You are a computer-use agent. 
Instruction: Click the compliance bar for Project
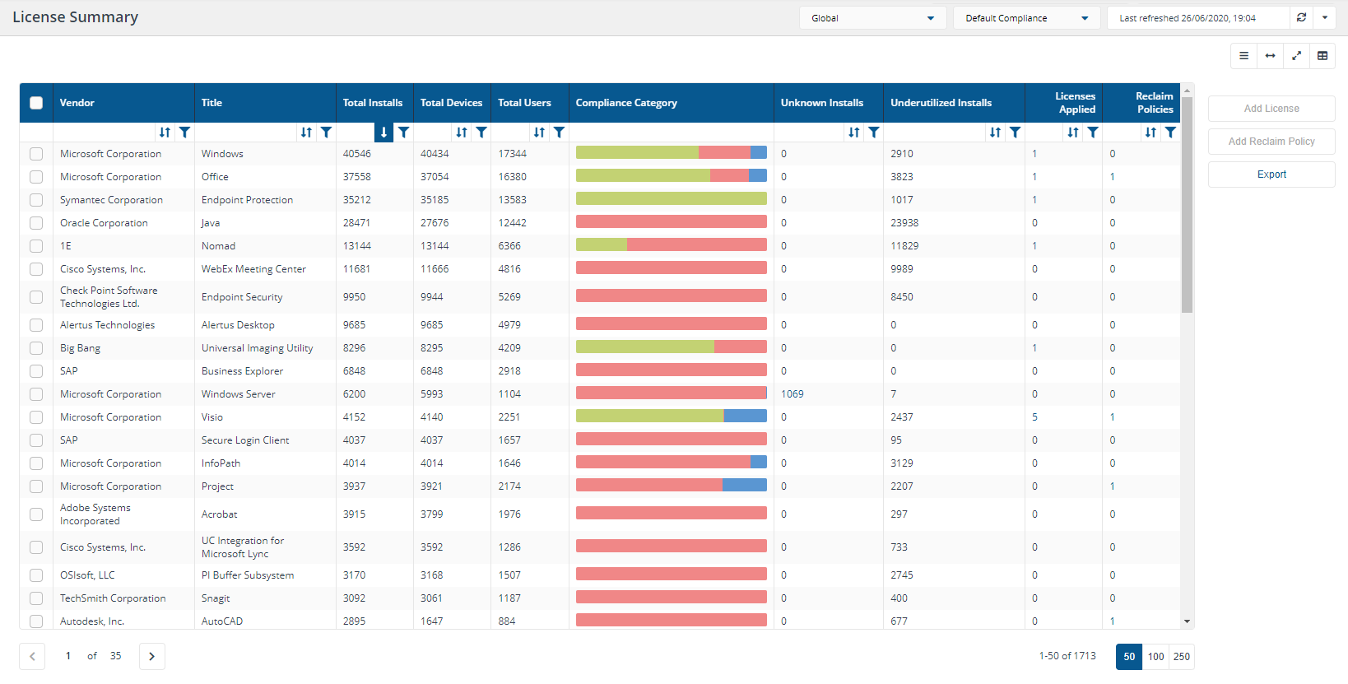pos(672,485)
